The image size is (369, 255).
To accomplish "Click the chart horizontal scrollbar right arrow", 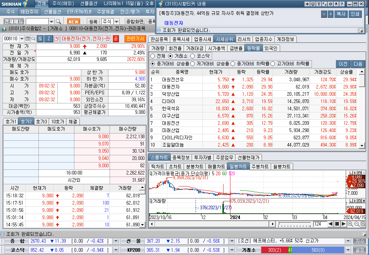I will (x=273, y=224).
